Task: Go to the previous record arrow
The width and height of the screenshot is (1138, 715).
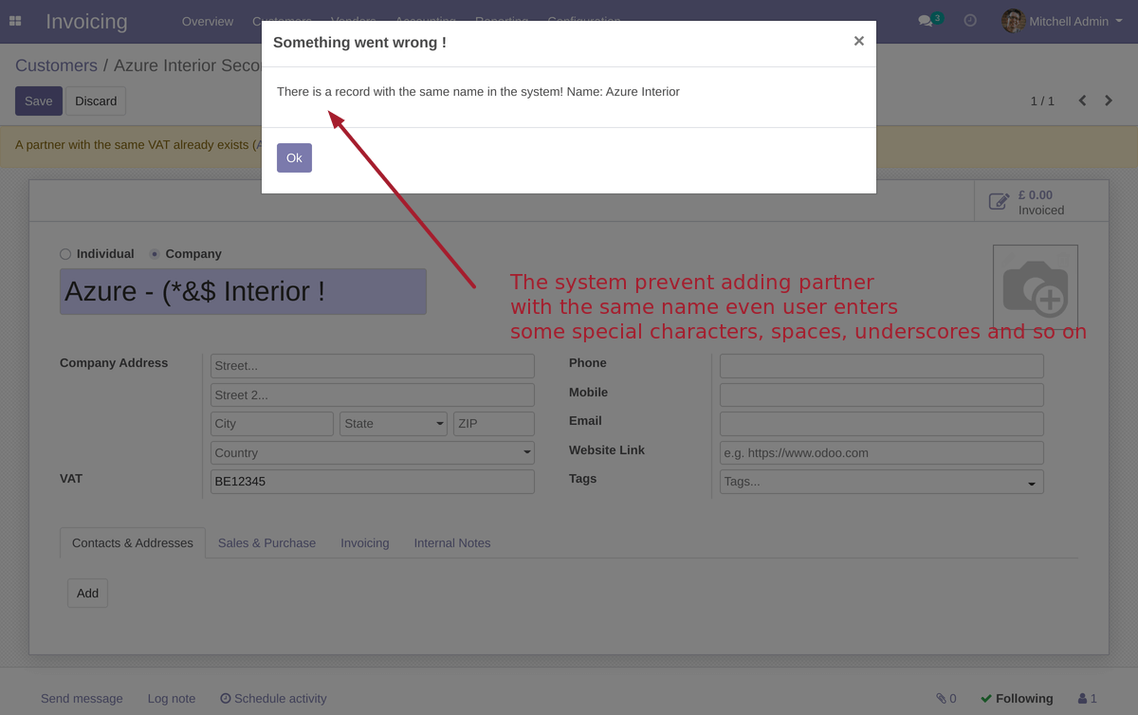Action: pyautogui.click(x=1082, y=101)
